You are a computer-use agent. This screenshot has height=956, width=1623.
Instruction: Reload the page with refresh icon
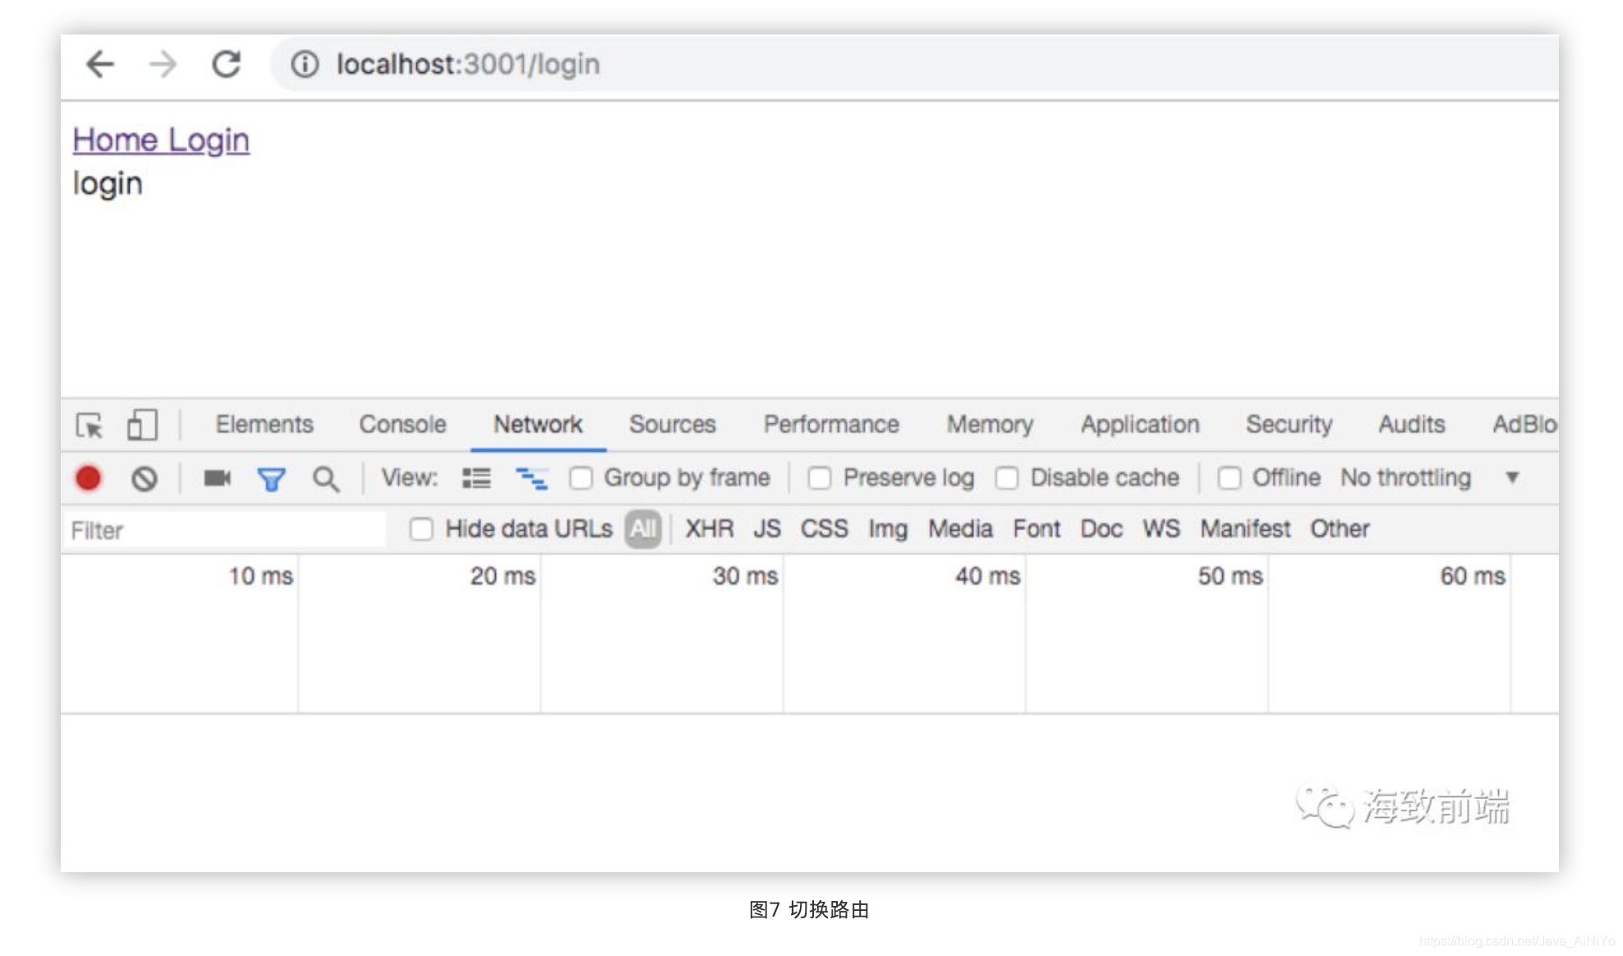[x=226, y=64]
